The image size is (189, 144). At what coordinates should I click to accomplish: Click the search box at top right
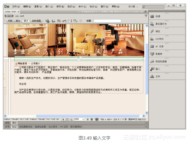[x=153, y=7]
